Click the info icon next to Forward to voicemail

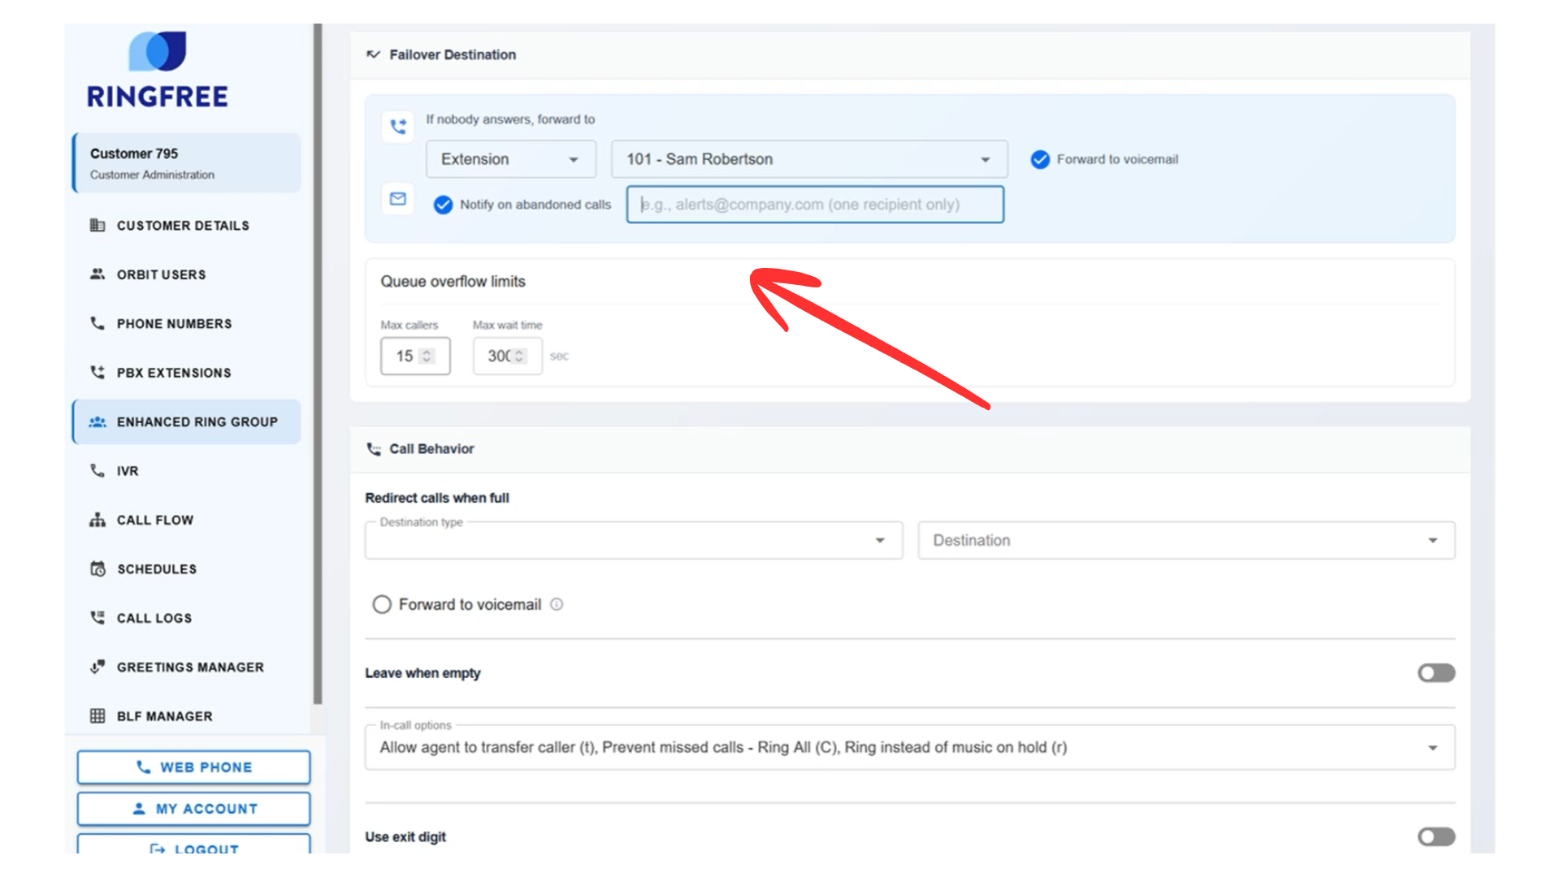coord(557,604)
